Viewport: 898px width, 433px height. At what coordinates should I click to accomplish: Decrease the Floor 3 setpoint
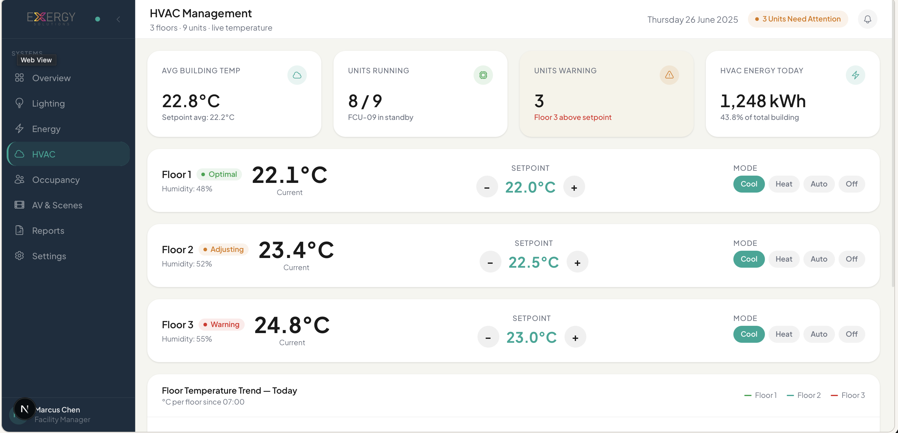click(488, 337)
